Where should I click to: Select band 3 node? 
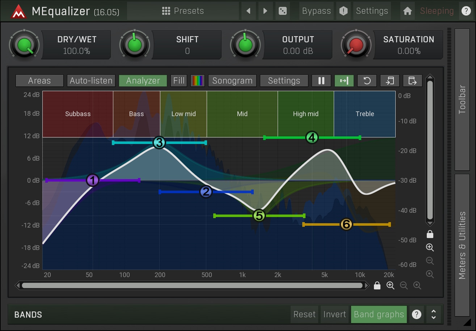(159, 143)
